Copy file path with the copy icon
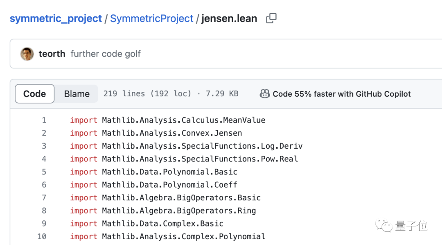Image resolution: width=442 pixels, height=245 pixels. click(271, 18)
